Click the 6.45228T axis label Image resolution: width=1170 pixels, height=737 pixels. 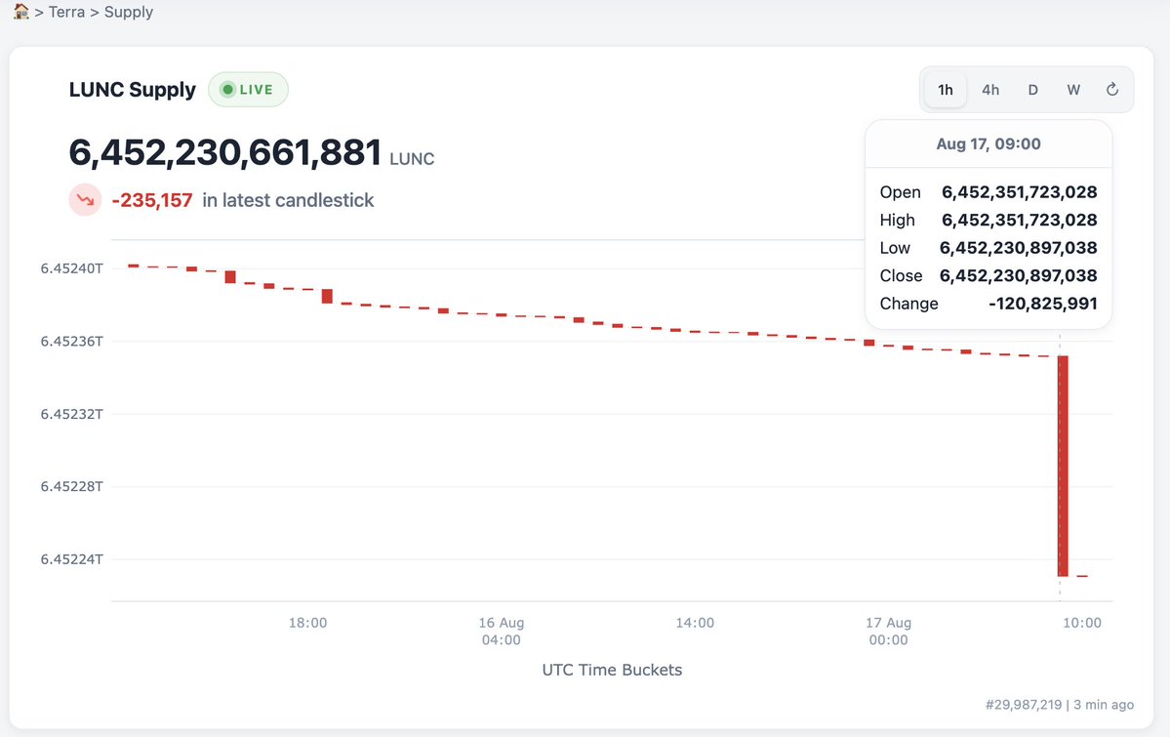(x=71, y=486)
